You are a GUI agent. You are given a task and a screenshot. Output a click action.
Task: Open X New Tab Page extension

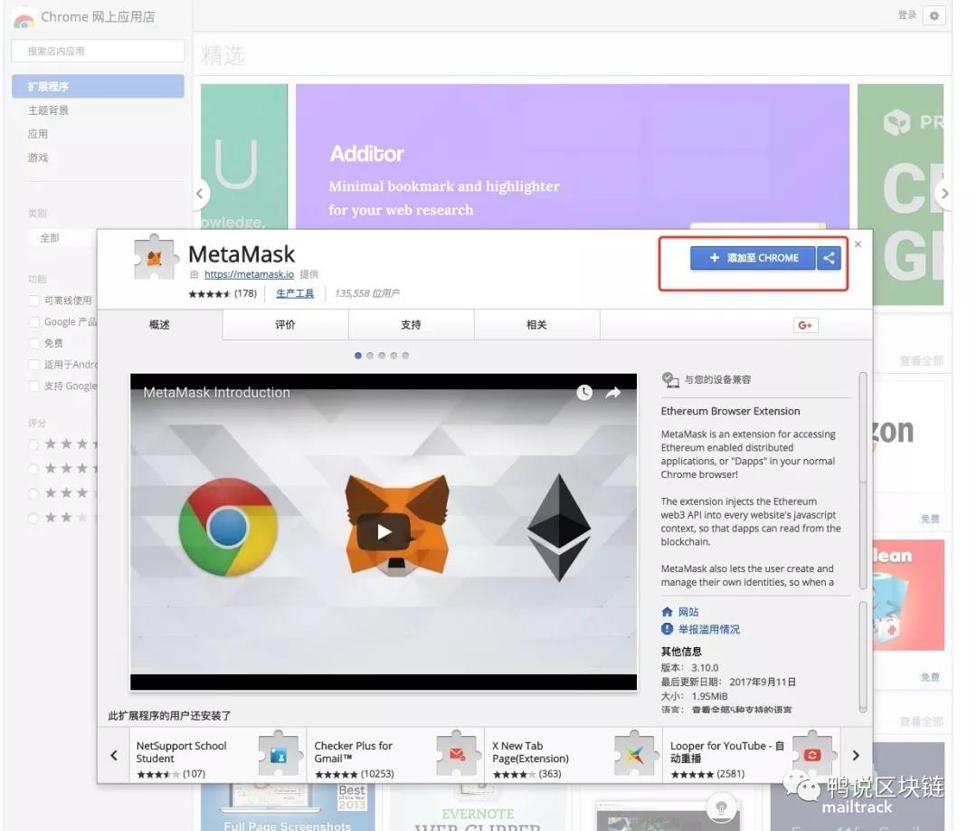(574, 755)
